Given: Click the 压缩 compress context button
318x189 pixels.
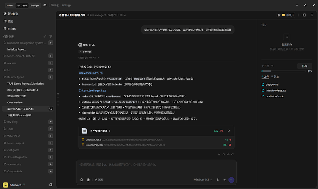Looking at the screenshot, I should (305, 66).
